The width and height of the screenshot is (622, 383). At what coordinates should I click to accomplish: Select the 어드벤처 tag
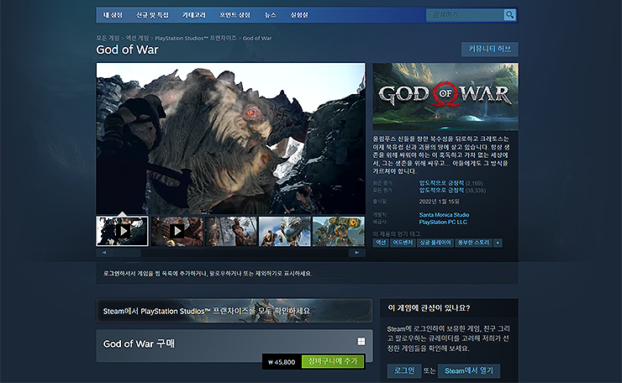pyautogui.click(x=403, y=243)
